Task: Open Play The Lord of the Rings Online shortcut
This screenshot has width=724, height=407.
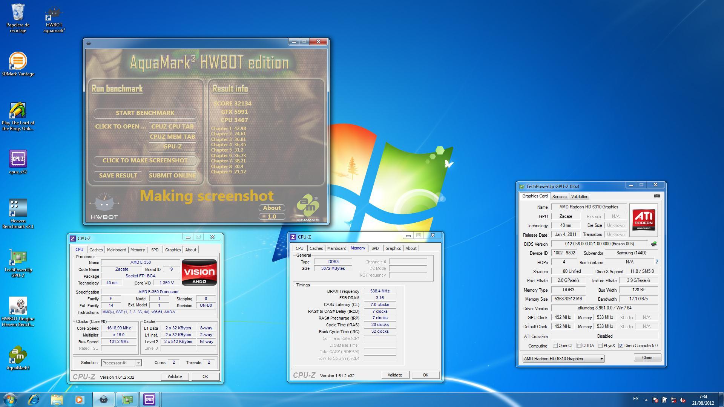Action: [x=18, y=117]
